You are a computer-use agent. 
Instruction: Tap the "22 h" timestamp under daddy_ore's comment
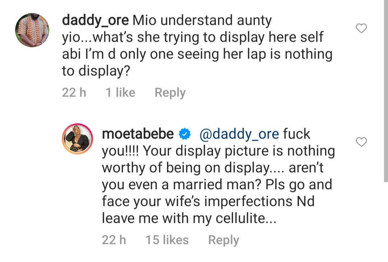[74, 93]
